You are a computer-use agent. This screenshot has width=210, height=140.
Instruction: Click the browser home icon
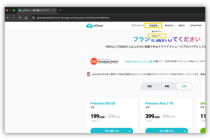pyautogui.click(x=26, y=18)
